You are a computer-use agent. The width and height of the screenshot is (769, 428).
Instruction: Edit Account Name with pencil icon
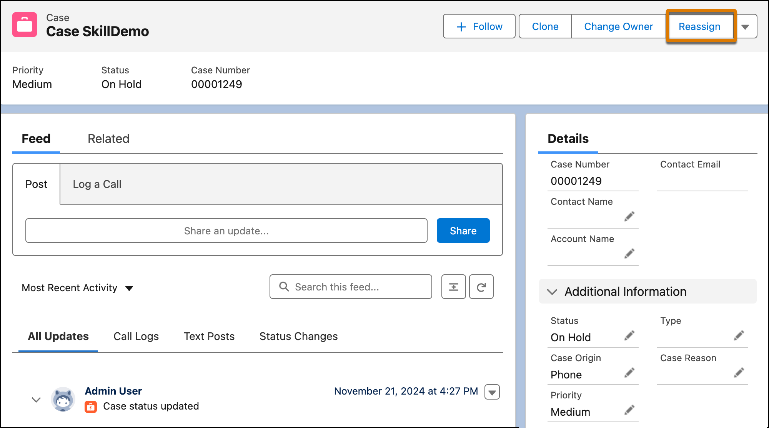click(629, 254)
